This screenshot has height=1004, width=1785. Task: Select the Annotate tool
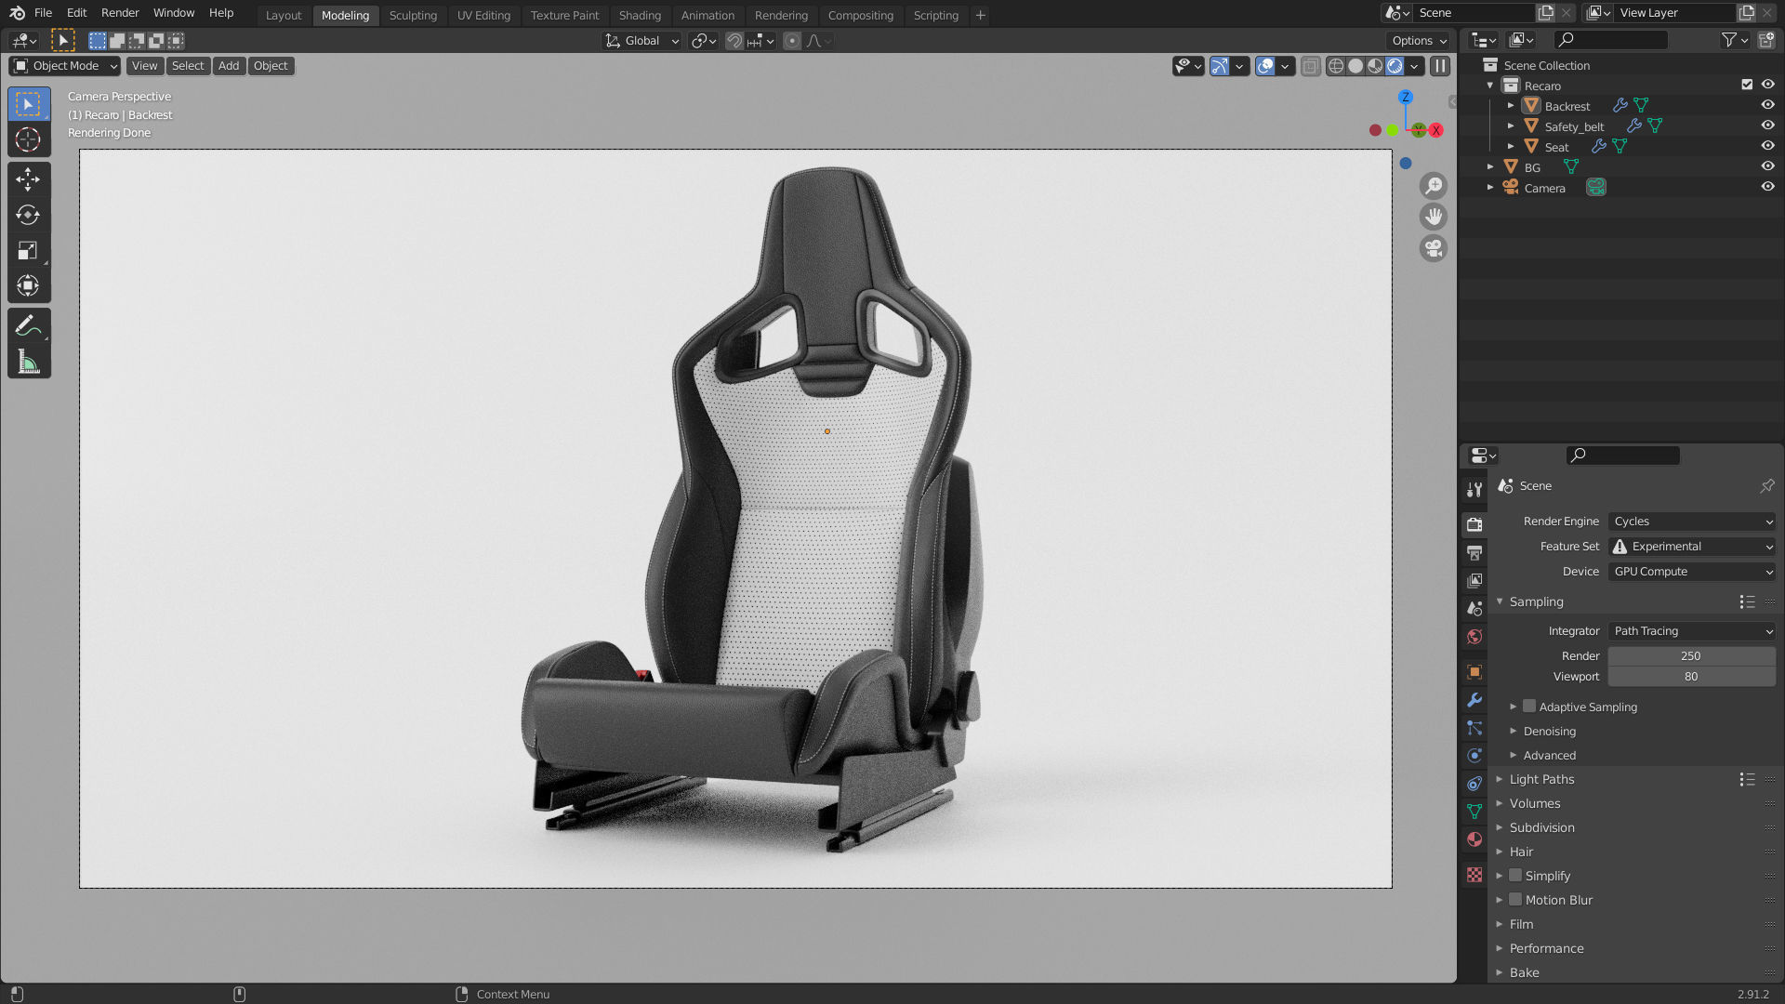(x=29, y=324)
